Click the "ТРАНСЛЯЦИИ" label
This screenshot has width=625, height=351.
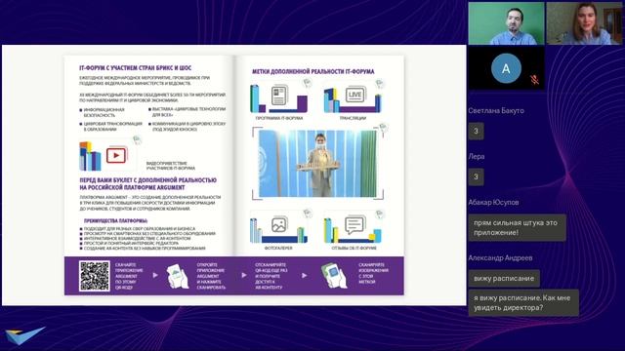click(x=353, y=118)
